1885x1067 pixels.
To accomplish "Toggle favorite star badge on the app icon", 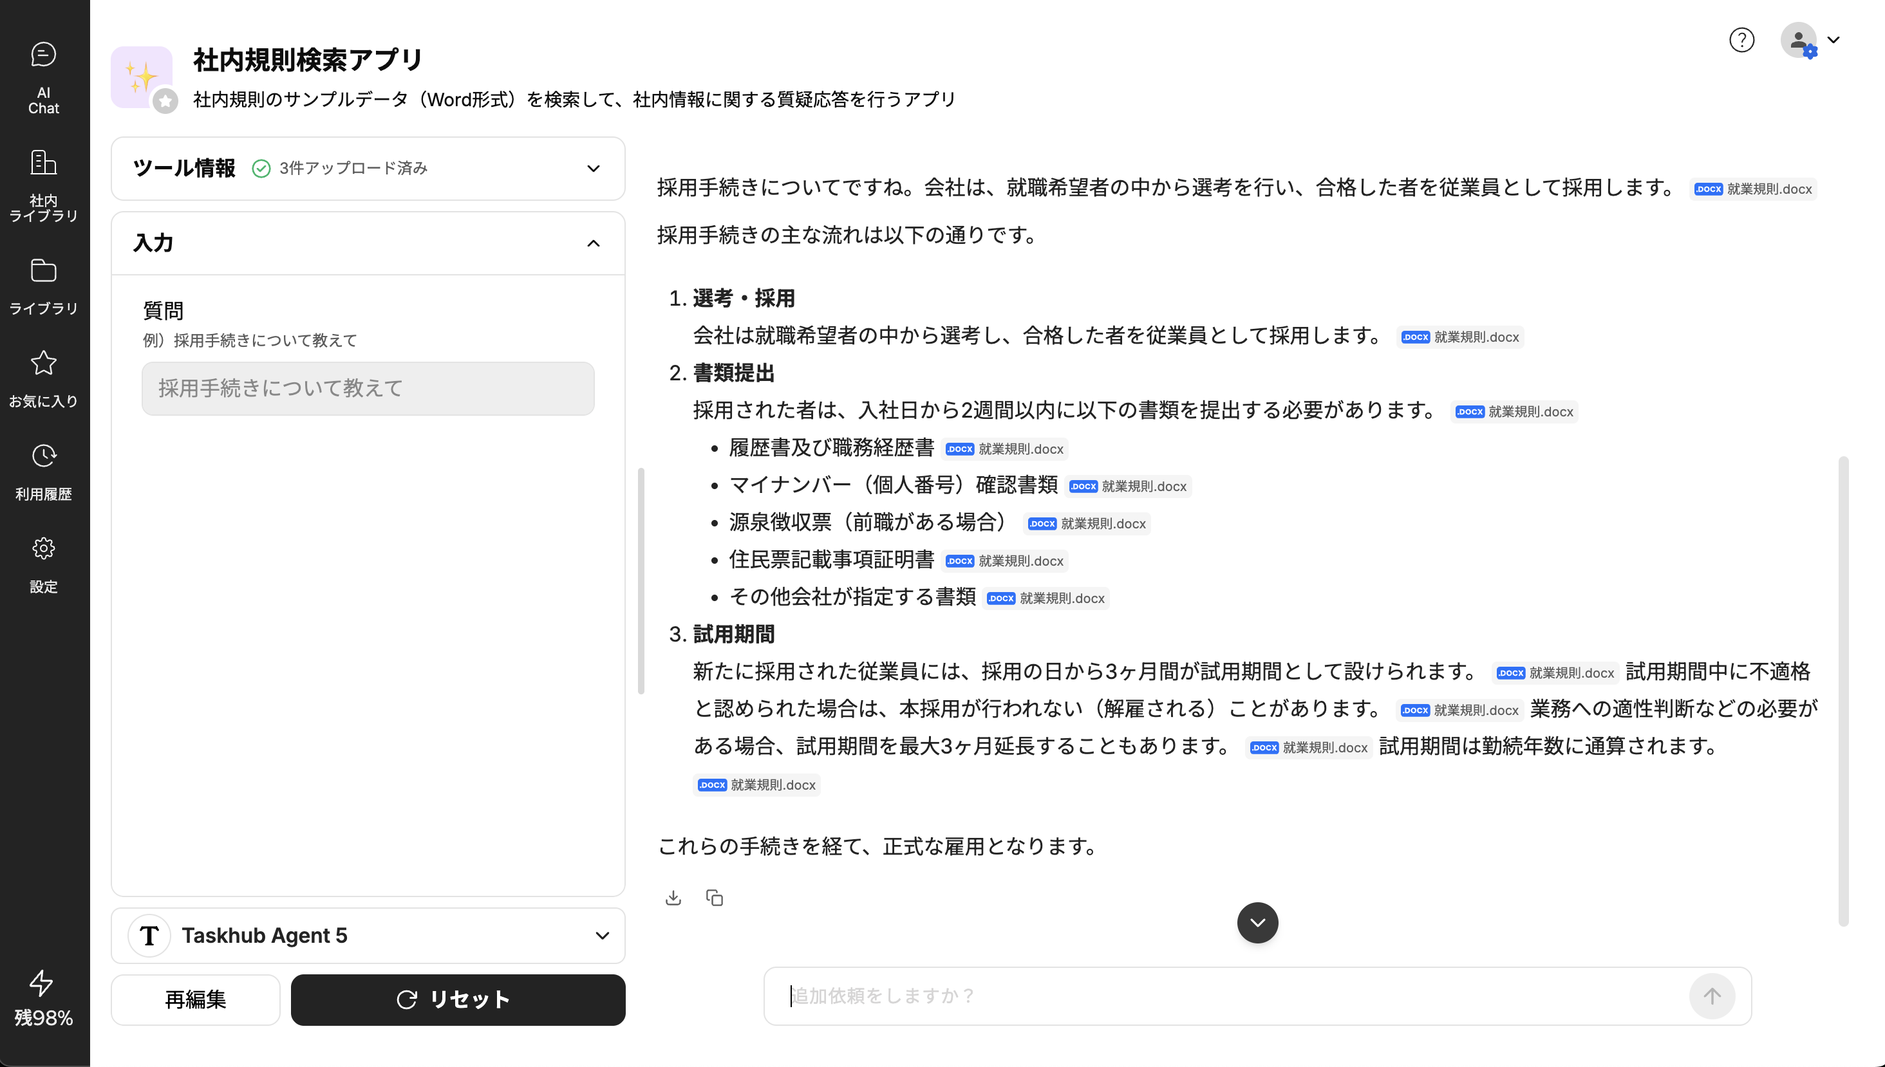I will tap(165, 101).
